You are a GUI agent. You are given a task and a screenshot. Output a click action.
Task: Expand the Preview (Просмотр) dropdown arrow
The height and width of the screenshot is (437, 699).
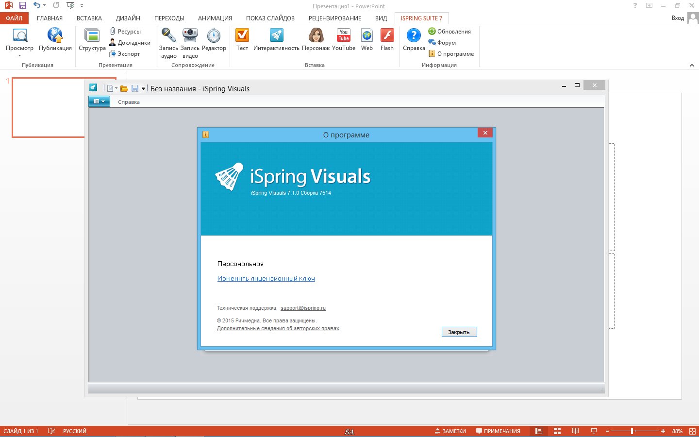coord(19,55)
